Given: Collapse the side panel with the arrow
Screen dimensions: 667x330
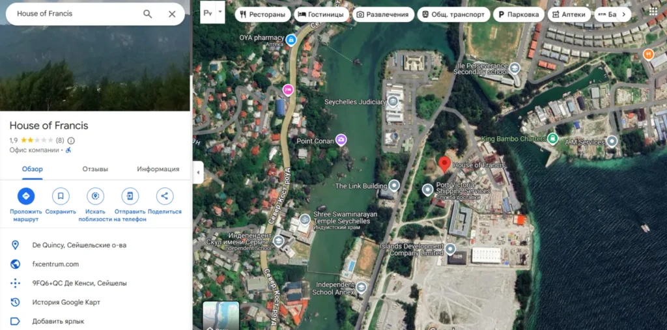Looking at the screenshot, I should pos(198,172).
